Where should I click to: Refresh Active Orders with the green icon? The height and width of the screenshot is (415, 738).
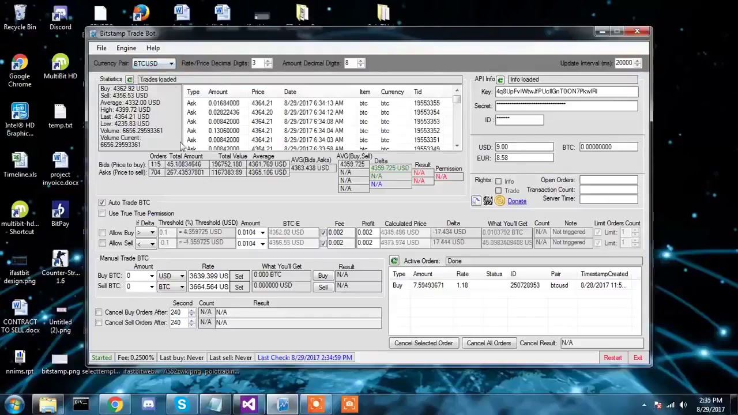coord(394,261)
